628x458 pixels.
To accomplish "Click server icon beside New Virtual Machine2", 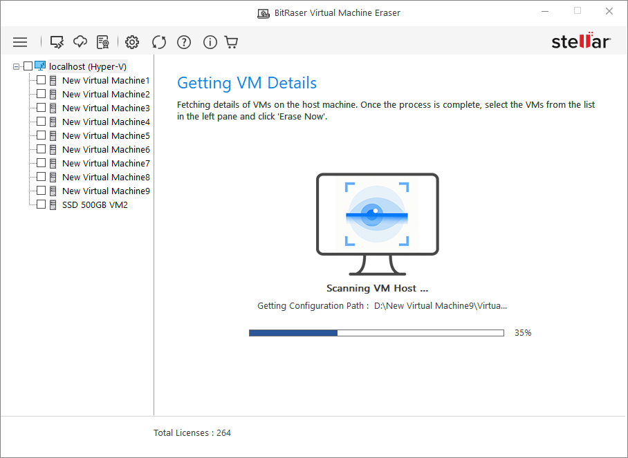I will point(53,95).
